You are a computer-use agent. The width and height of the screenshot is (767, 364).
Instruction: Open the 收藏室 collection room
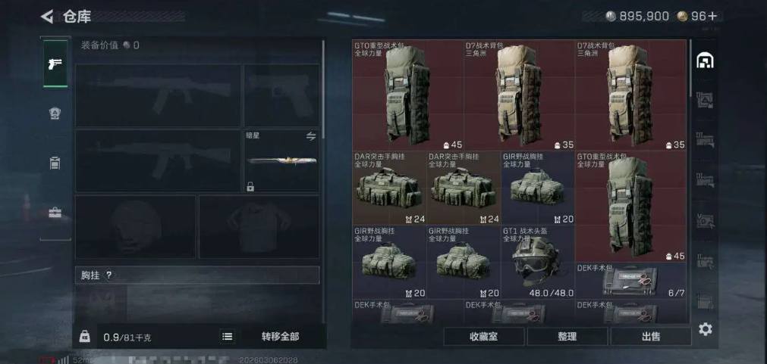[484, 336]
